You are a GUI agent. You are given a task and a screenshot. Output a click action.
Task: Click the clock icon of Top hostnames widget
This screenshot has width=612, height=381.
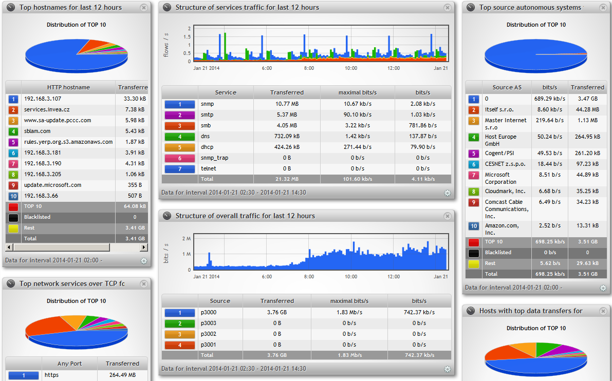click(x=11, y=7)
